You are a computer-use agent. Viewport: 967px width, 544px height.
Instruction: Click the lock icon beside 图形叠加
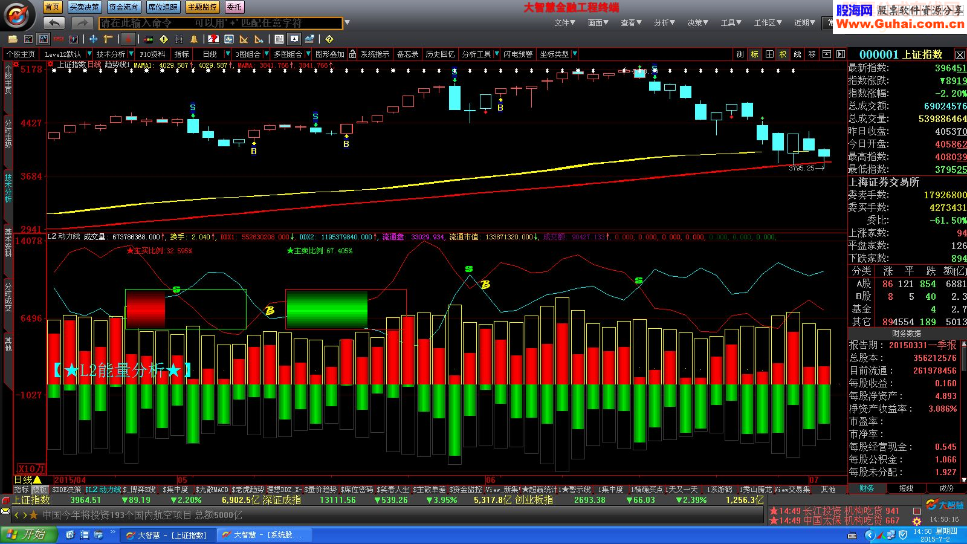coord(353,54)
